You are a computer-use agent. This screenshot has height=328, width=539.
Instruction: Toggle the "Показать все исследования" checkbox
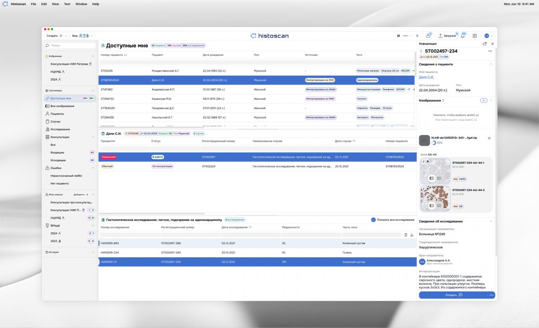click(373, 220)
